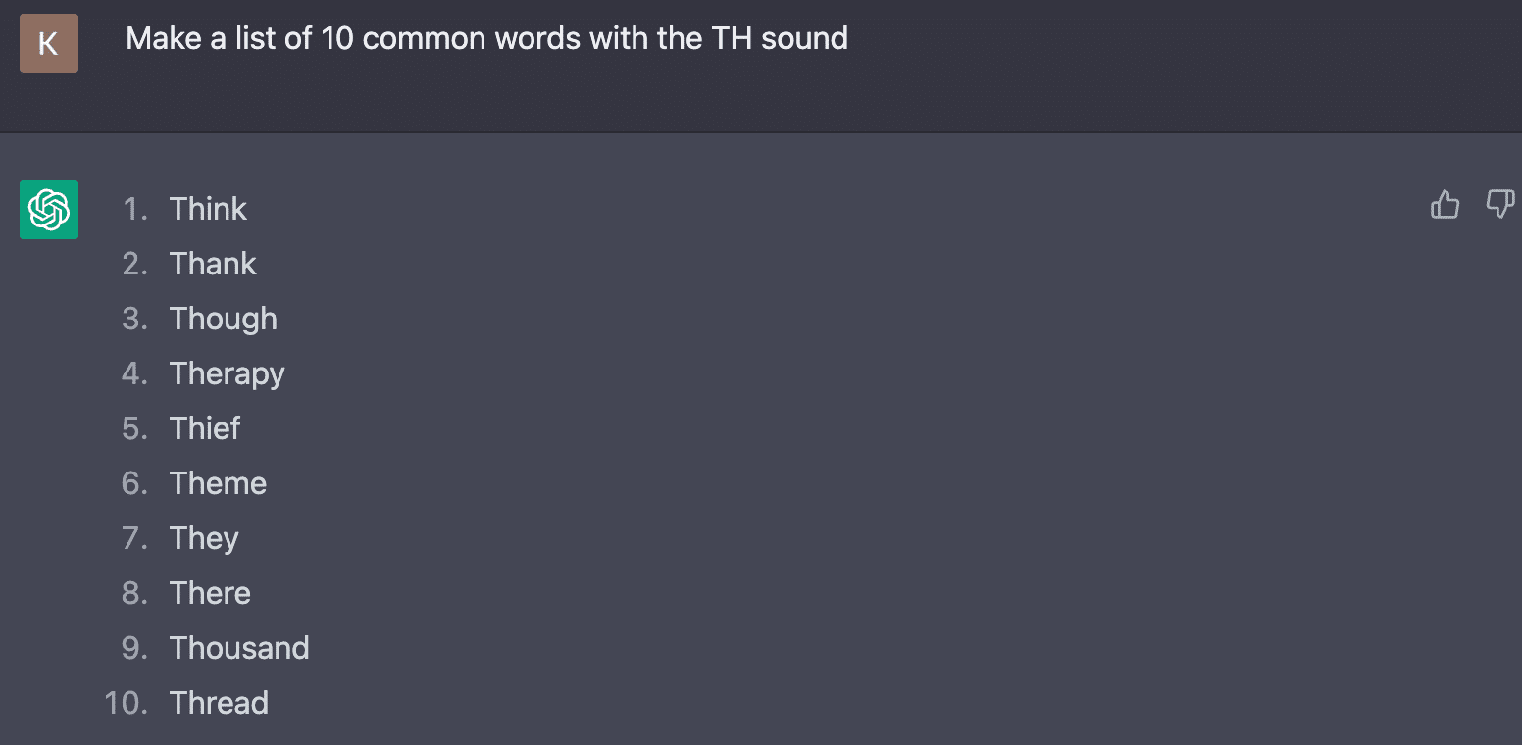Screen dimensions: 1522x745
Task: Click the list number 1 marker
Action: pyautogui.click(x=134, y=209)
